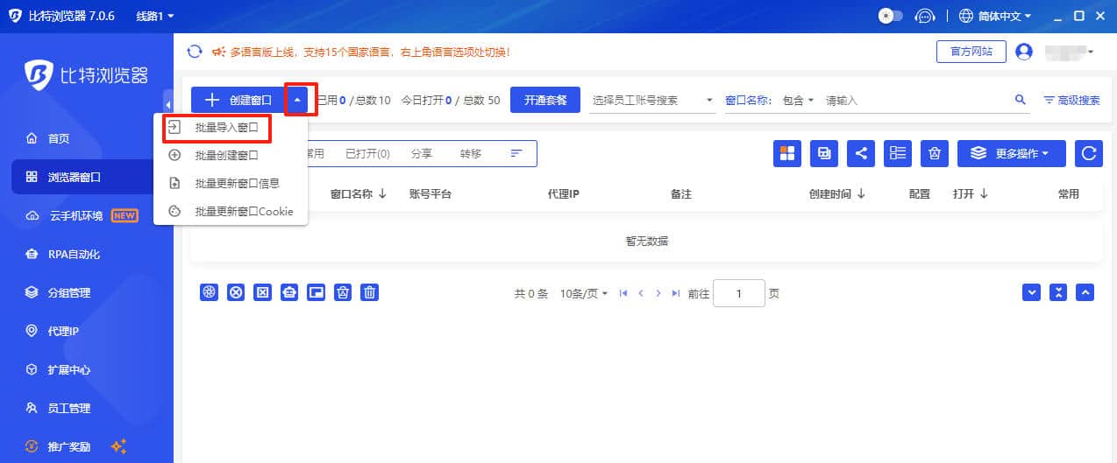The width and height of the screenshot is (1117, 463).
Task: Sort by 窗口名称 column
Action: click(x=358, y=194)
